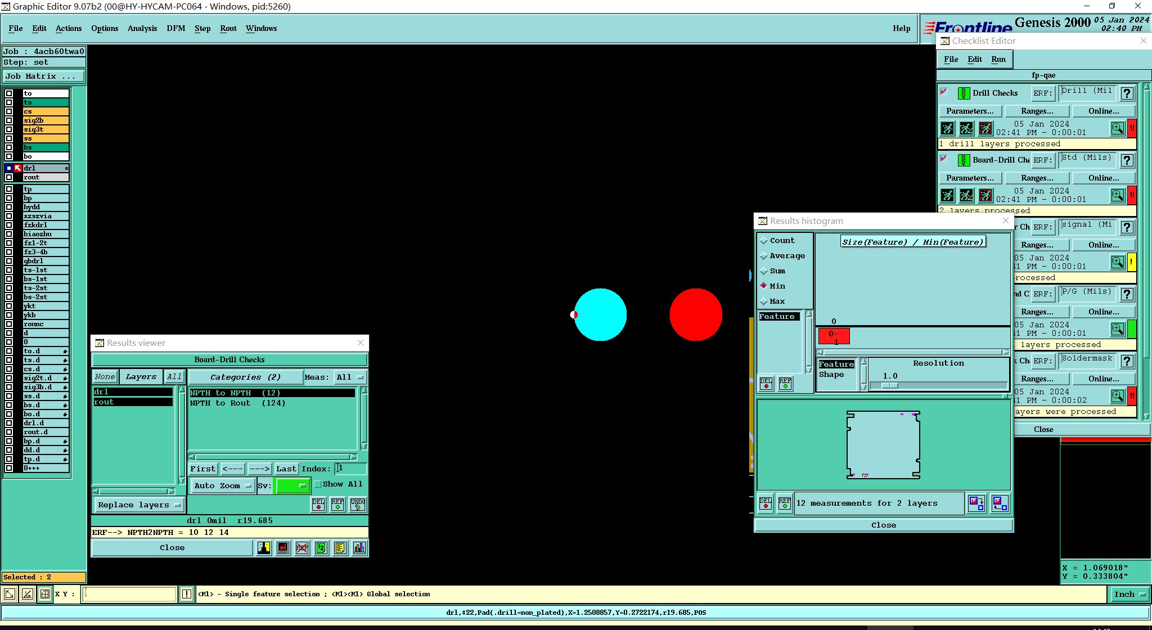
Task: Click the crossed-out REF icon
Action: pyautogui.click(x=302, y=548)
